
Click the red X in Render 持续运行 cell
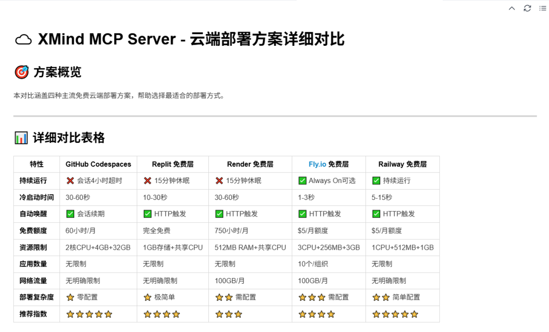click(219, 180)
